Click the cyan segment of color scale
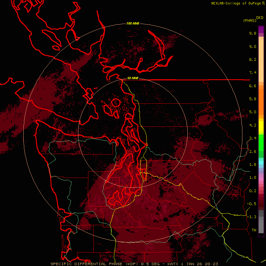Image resolution: width=266 pixels, height=266 pixels. tap(261, 163)
